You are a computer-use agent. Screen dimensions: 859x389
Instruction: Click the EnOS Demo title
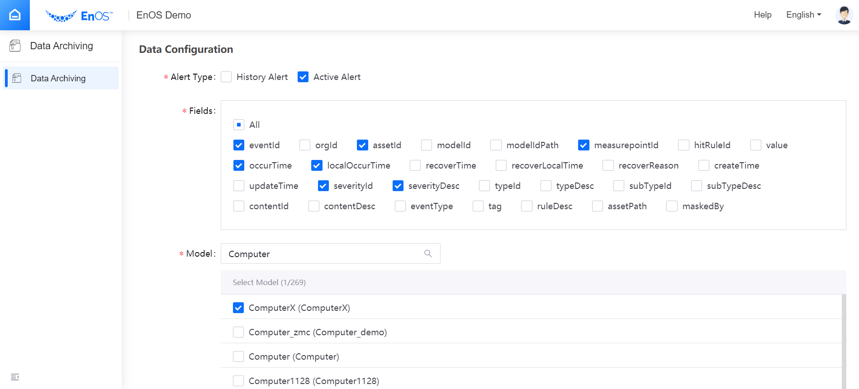tap(164, 15)
